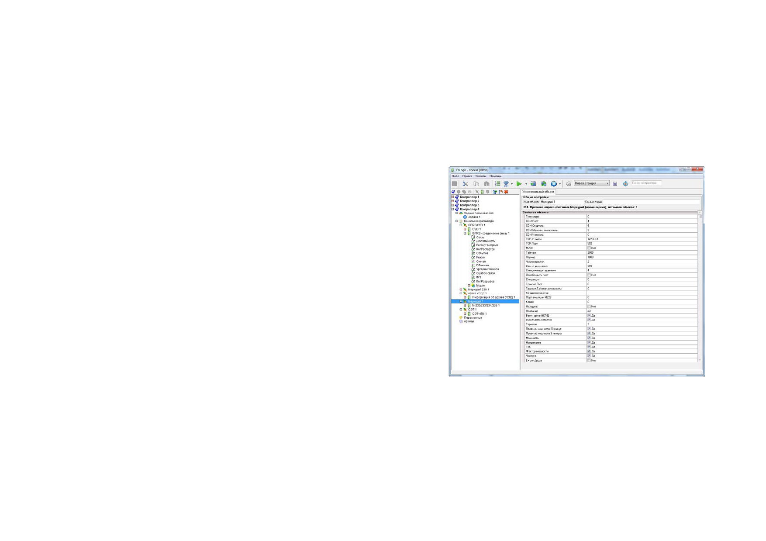Viewport: 766px width, 541px height.
Task: Open the Правка menu
Action: pos(467,176)
